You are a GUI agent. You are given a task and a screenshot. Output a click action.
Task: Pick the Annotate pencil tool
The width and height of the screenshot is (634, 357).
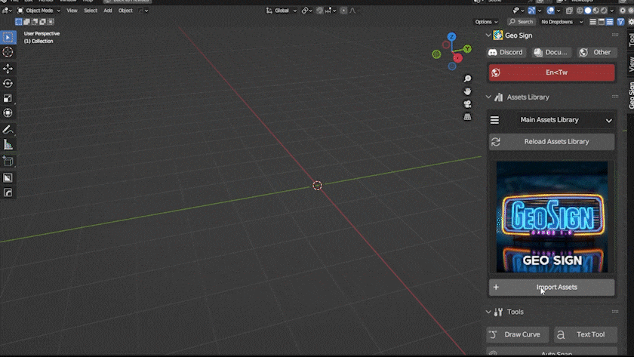point(8,130)
